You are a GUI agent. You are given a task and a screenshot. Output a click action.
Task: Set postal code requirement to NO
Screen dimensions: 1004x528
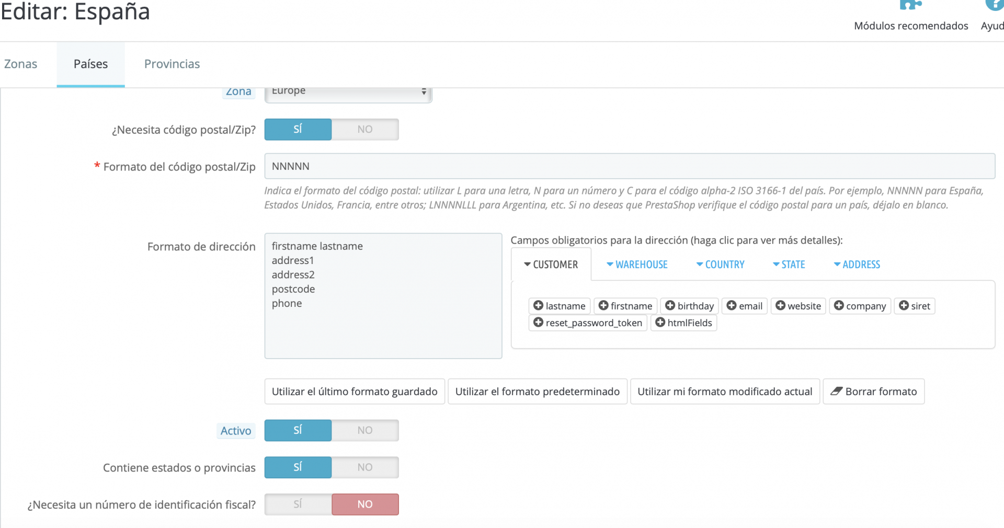[x=365, y=130]
